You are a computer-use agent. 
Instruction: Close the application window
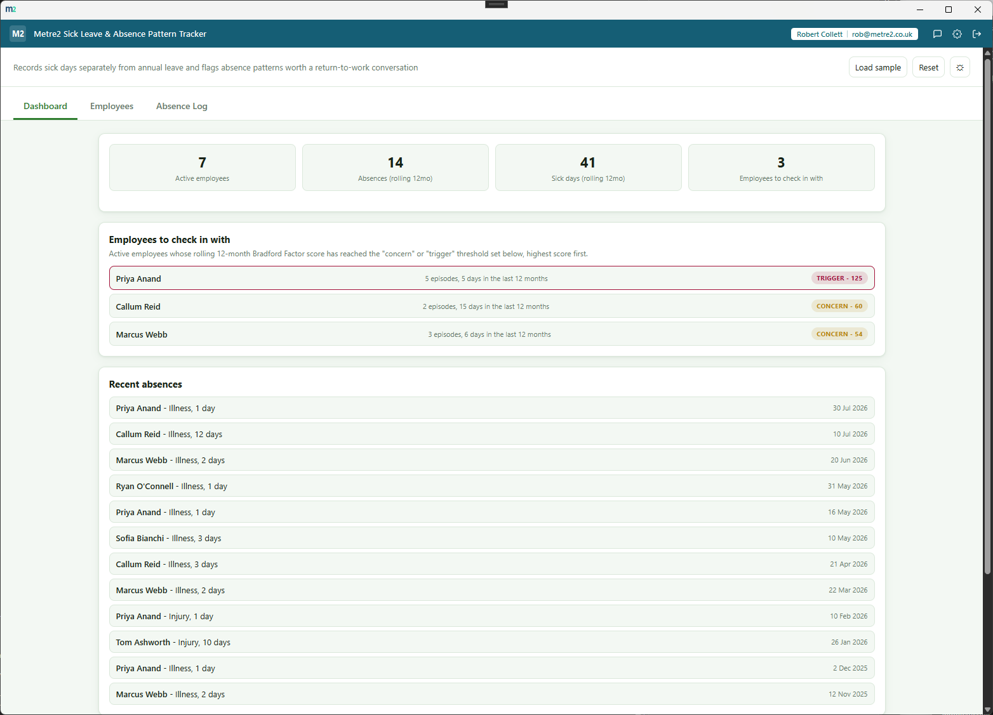978,10
